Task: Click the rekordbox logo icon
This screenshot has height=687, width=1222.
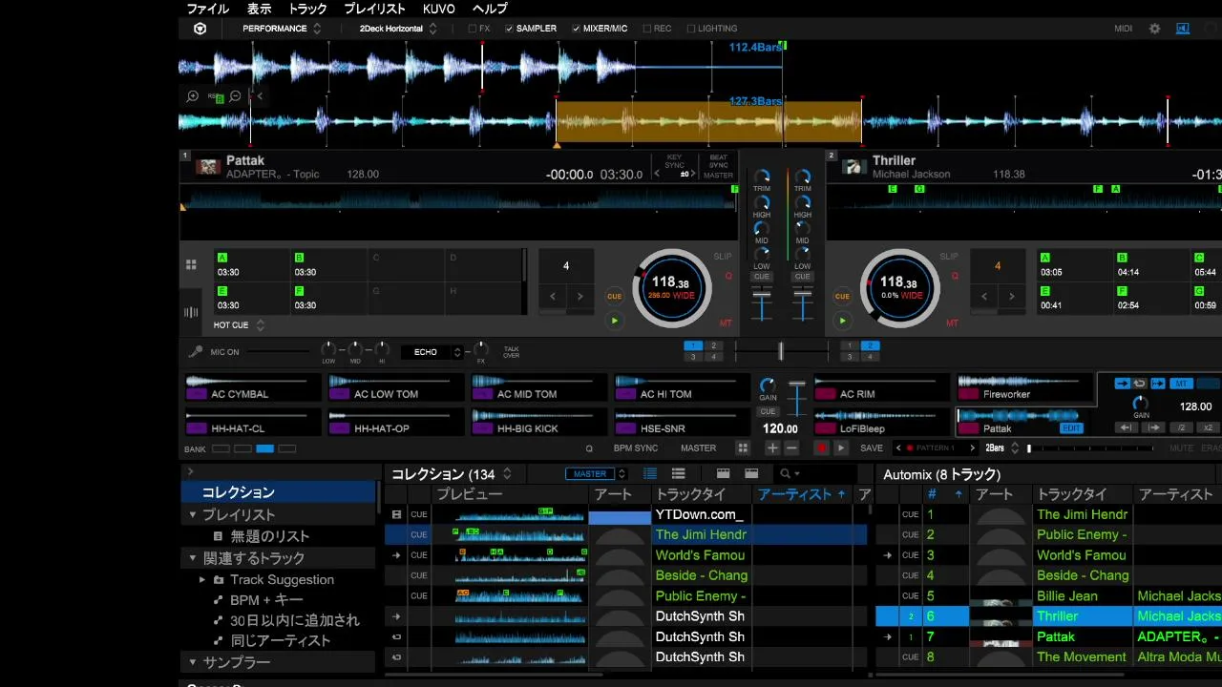Action: point(200,29)
